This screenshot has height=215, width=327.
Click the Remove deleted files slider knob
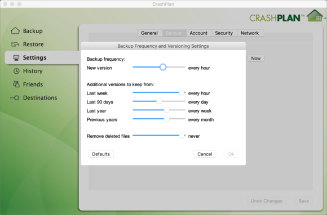coord(182,135)
